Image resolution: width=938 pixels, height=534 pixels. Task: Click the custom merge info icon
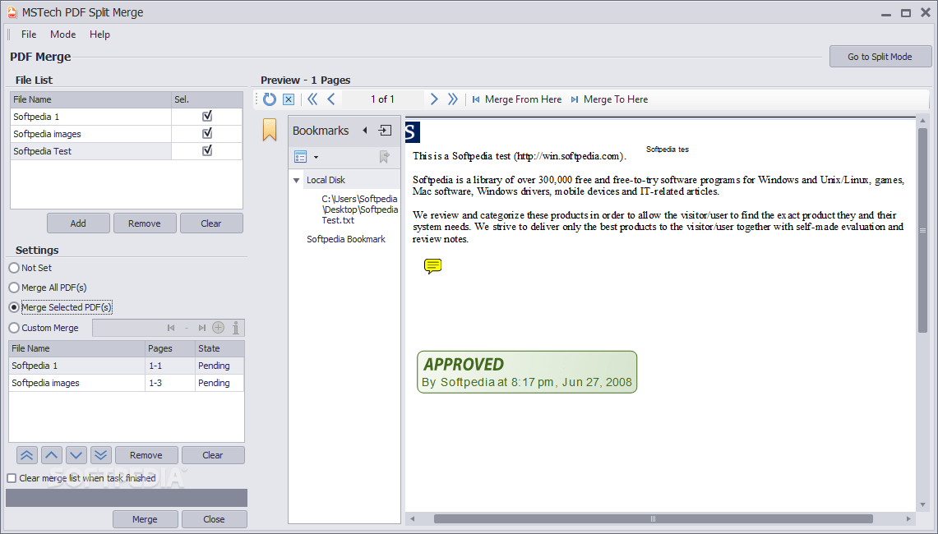236,328
